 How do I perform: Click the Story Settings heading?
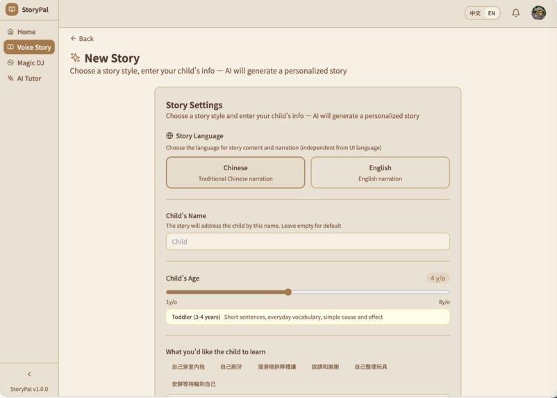(194, 105)
